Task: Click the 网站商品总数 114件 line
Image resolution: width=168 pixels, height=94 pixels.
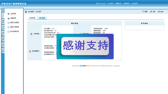Action: [x=101, y=29]
